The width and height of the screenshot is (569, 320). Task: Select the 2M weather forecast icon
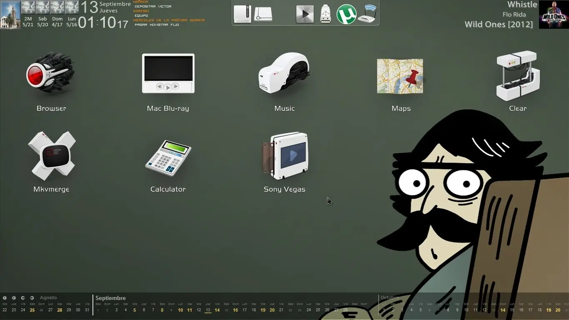click(x=28, y=7)
